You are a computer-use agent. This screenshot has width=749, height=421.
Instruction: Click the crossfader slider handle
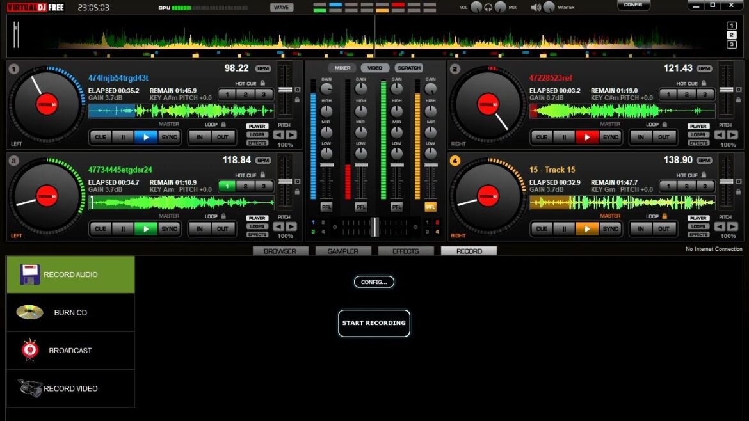(x=374, y=226)
